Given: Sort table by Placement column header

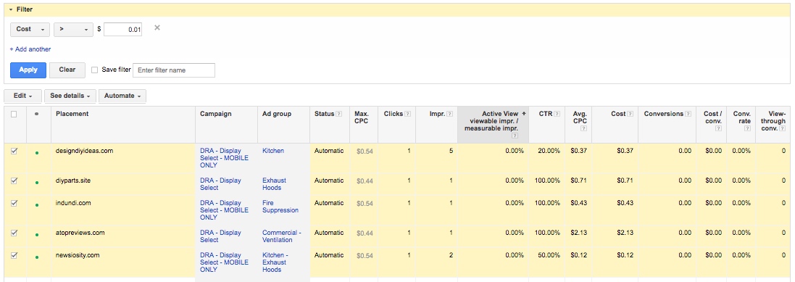Looking at the screenshot, I should coord(72,114).
